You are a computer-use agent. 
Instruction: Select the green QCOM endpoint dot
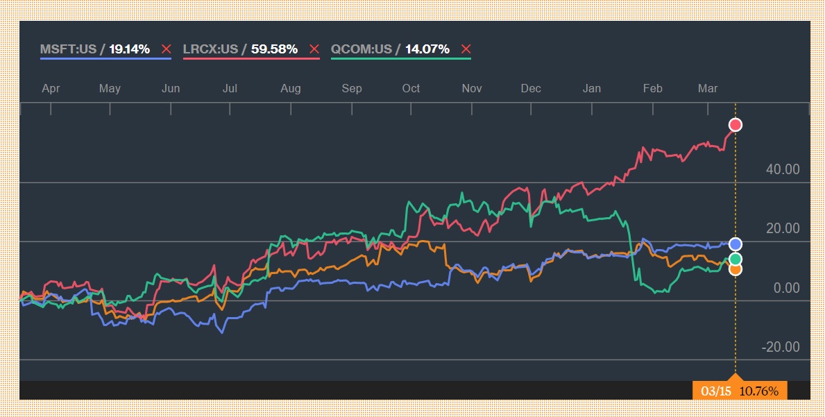(x=735, y=259)
